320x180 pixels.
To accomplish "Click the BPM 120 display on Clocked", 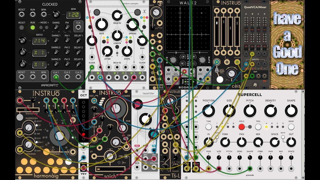I will 73,15.
